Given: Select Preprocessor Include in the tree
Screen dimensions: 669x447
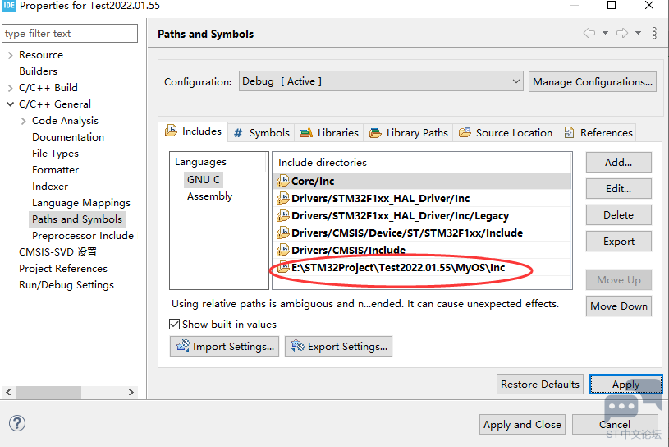Looking at the screenshot, I should 82,236.
